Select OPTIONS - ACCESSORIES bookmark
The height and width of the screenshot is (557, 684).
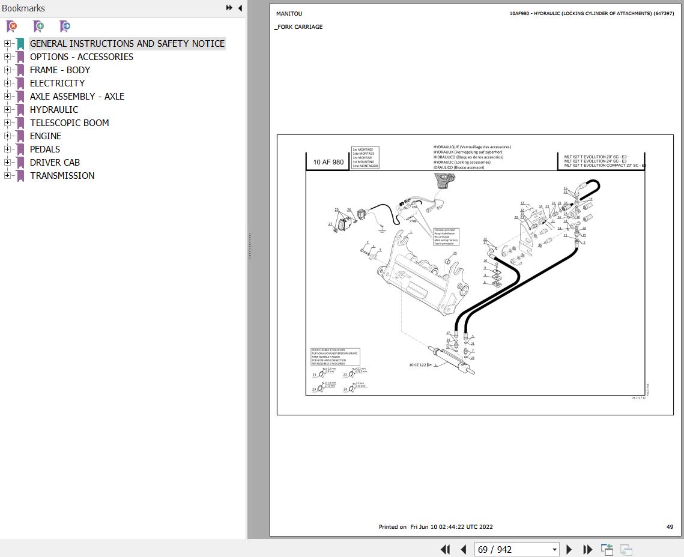point(82,56)
